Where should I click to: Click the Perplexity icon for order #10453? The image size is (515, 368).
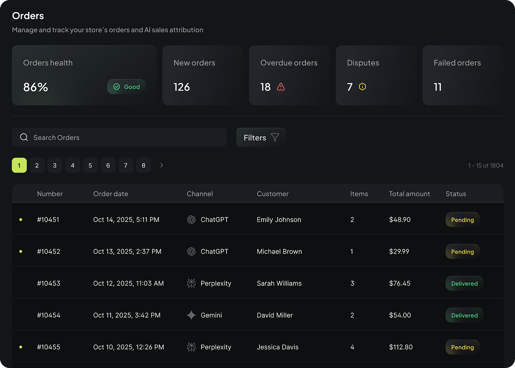click(192, 283)
